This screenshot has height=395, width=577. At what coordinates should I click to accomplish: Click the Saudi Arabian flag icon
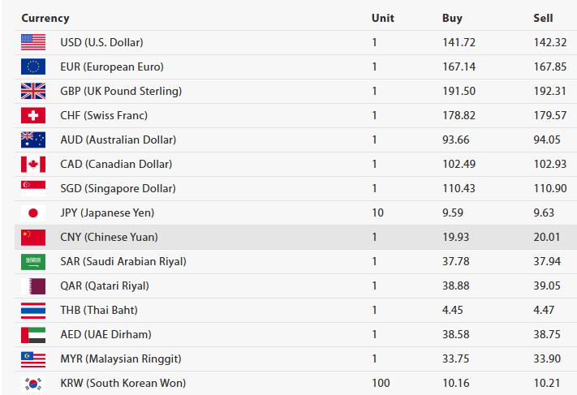[x=33, y=261]
